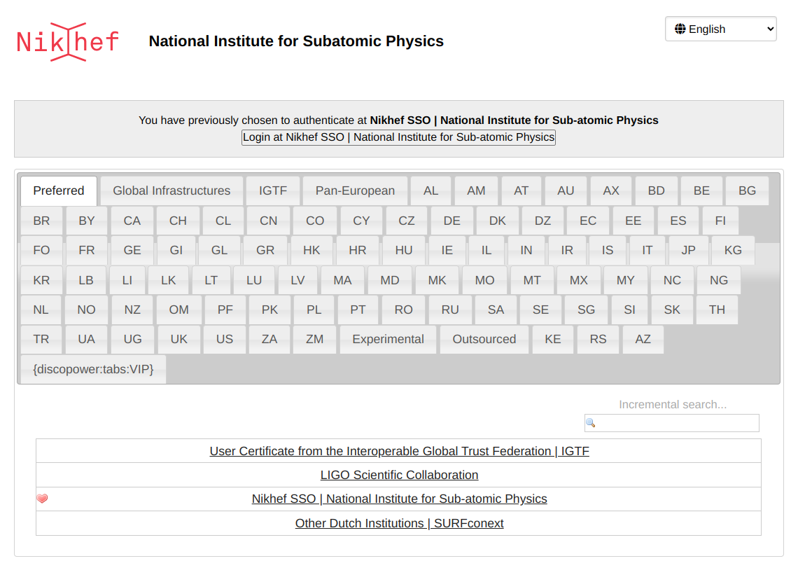Switch to the NL country tab
This screenshot has height=582, width=798.
(x=41, y=310)
